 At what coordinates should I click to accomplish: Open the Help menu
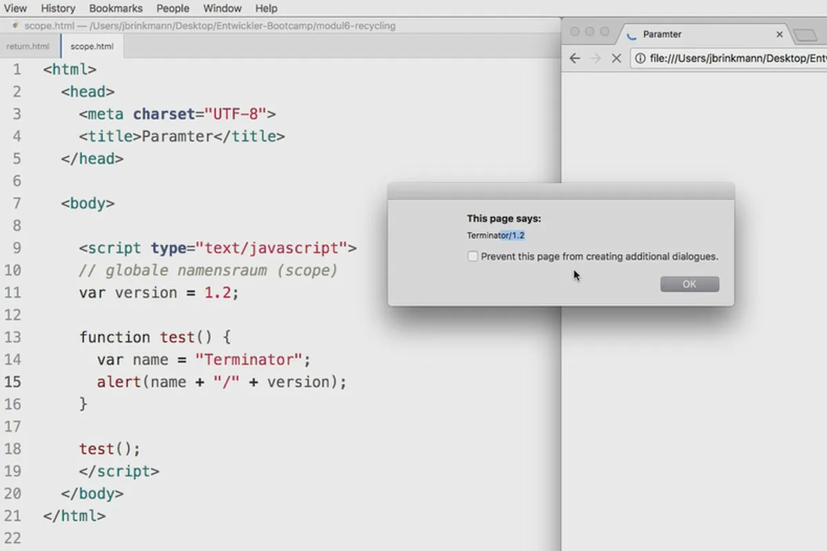(x=266, y=8)
